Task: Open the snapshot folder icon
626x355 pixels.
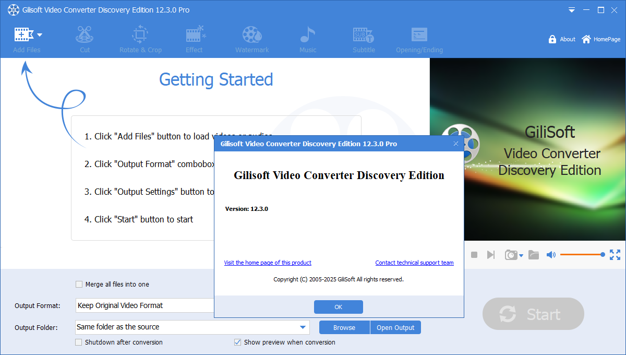Action: click(533, 255)
